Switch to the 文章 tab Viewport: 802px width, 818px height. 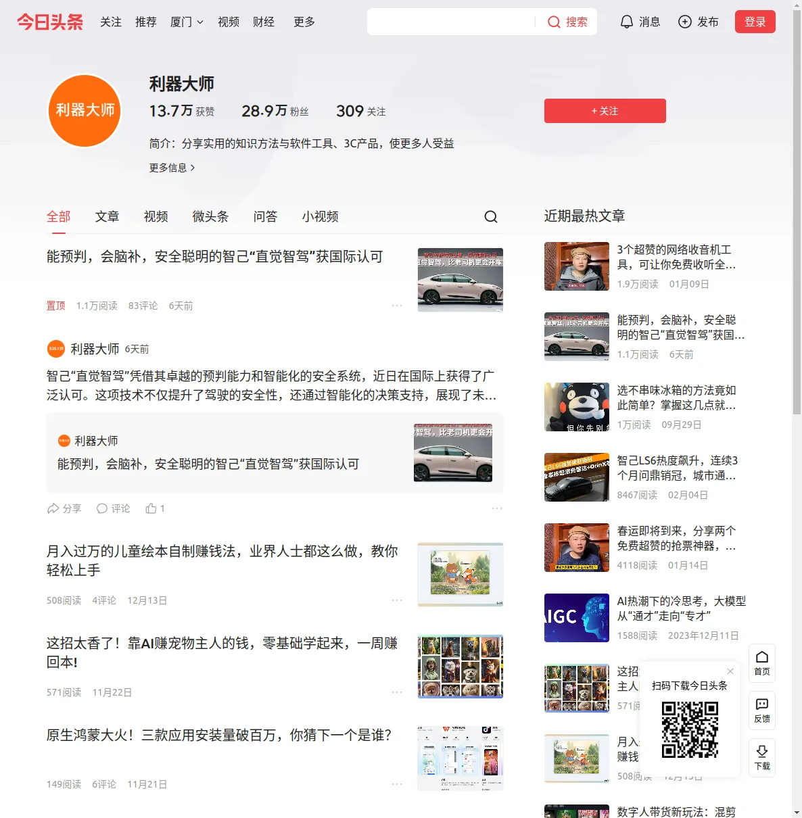pos(108,216)
